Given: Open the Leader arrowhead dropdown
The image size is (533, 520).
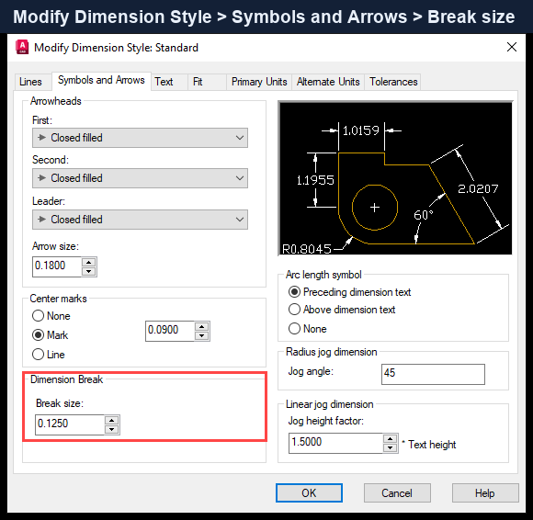Looking at the screenshot, I should click(x=140, y=220).
